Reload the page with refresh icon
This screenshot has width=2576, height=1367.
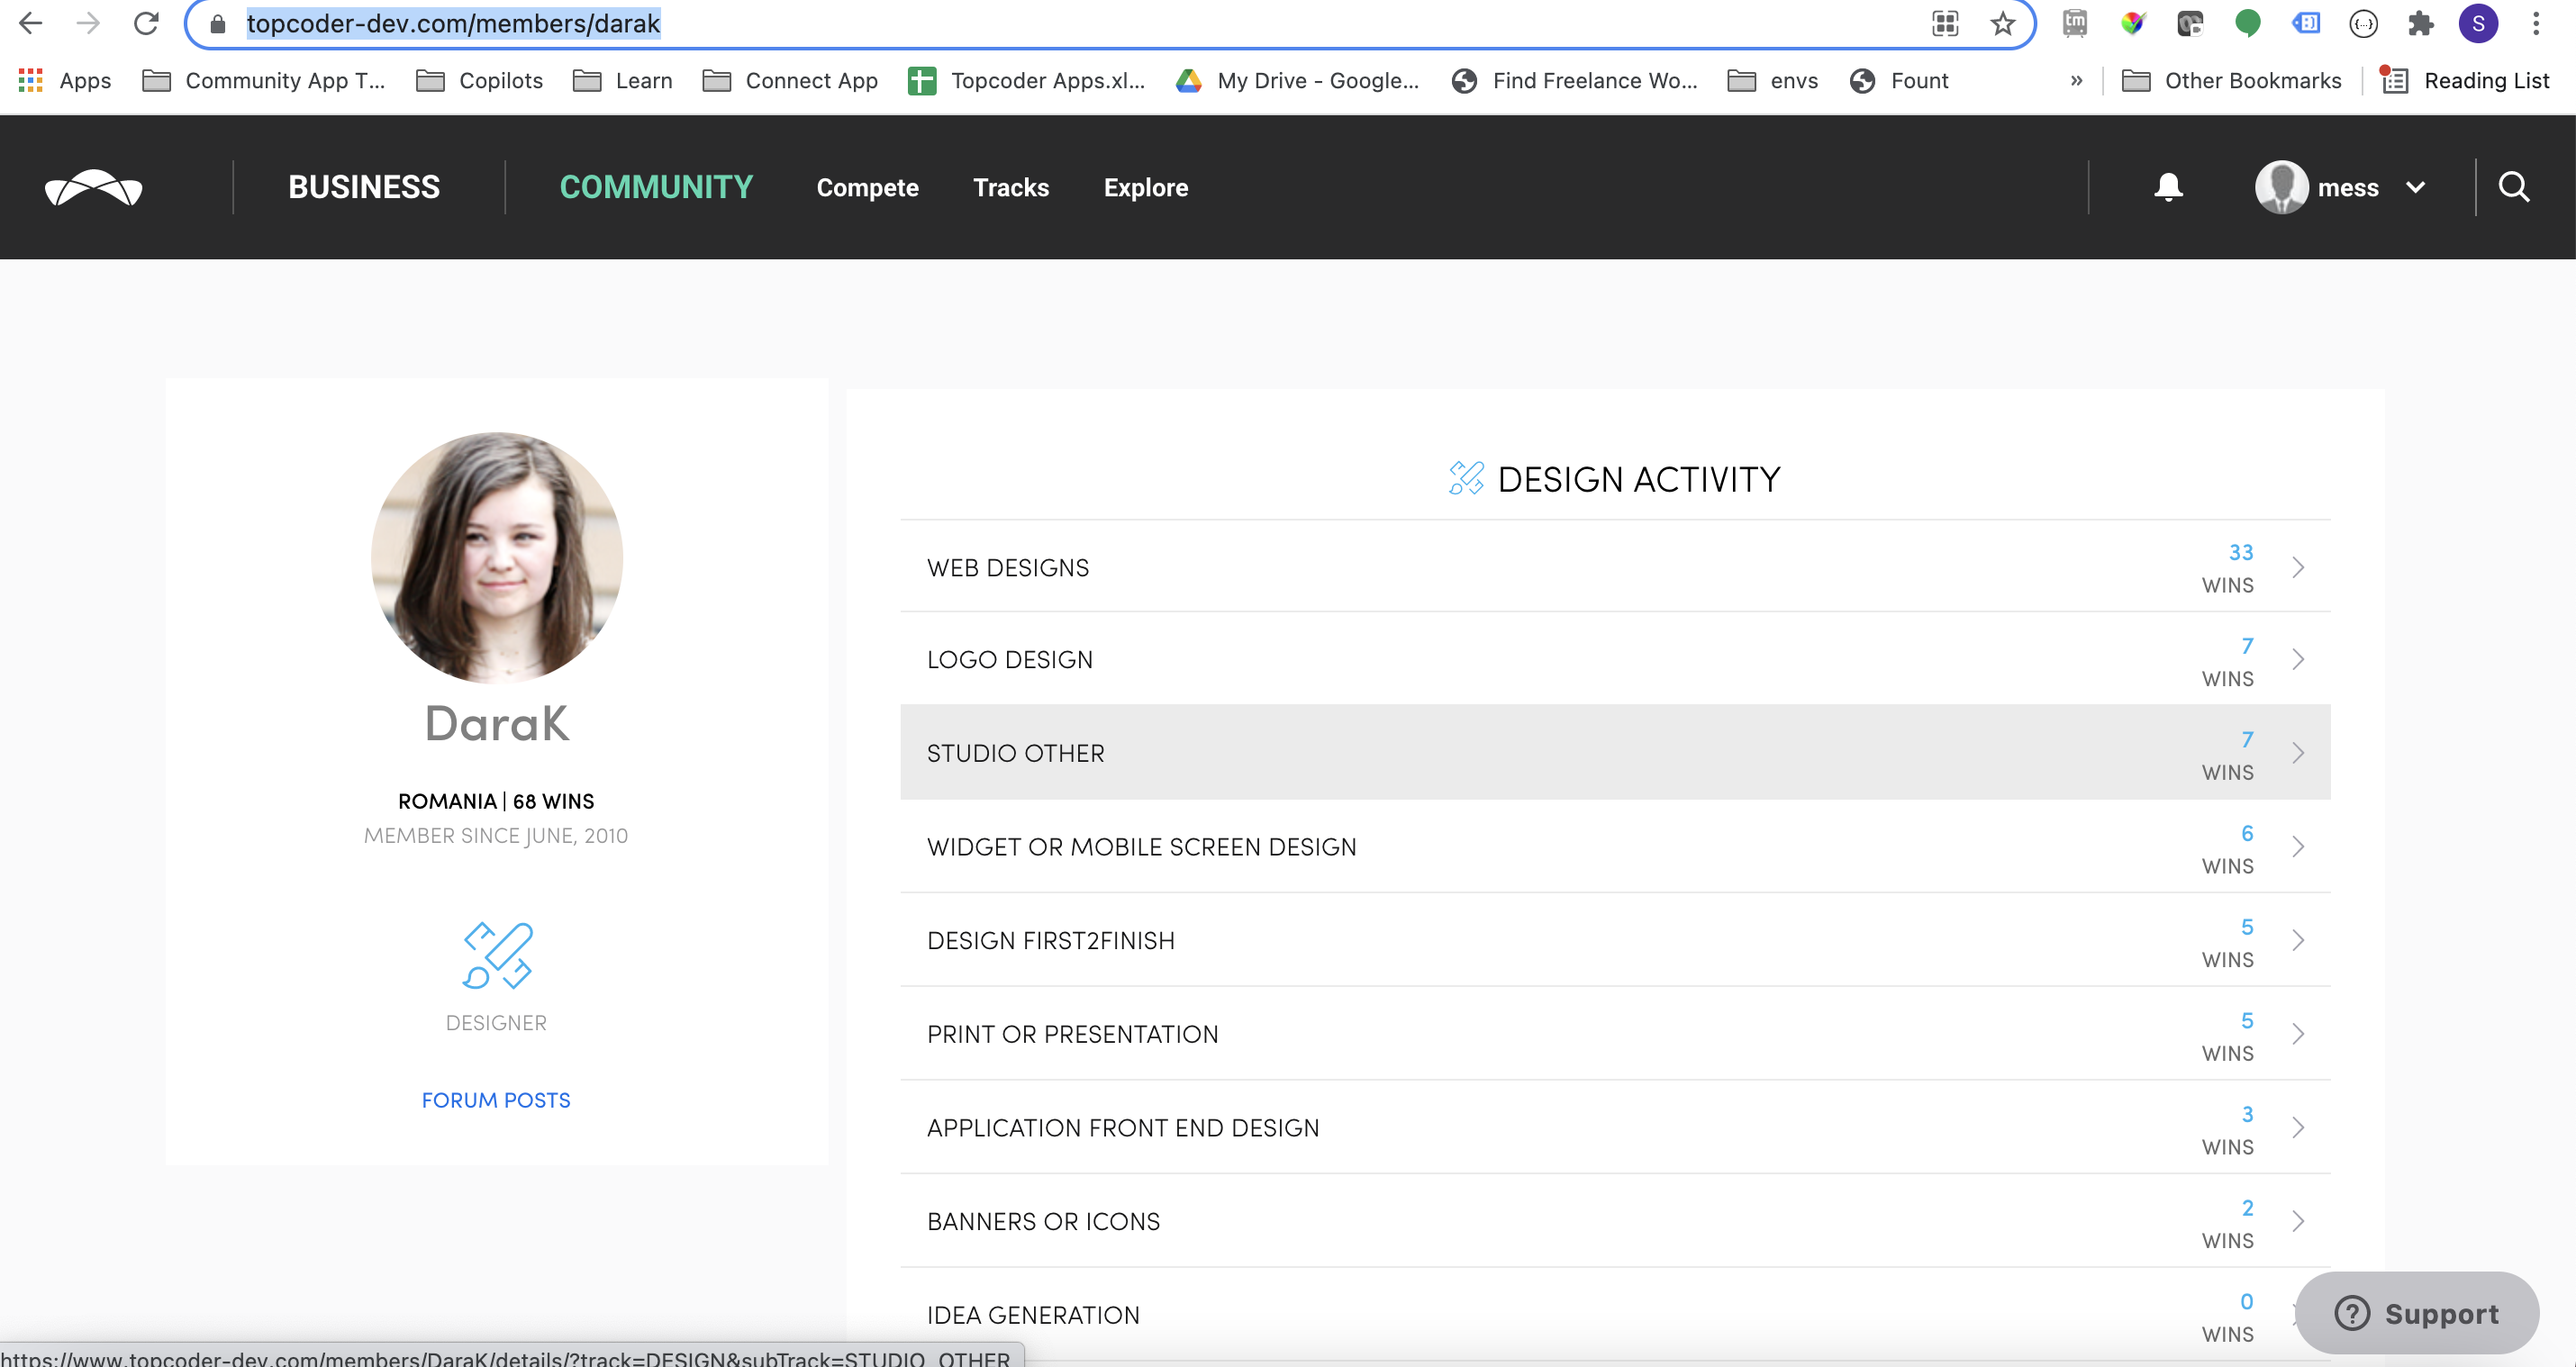[x=147, y=23]
